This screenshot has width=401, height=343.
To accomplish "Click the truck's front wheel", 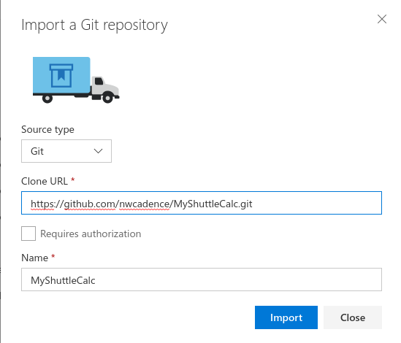I will click(x=107, y=98).
